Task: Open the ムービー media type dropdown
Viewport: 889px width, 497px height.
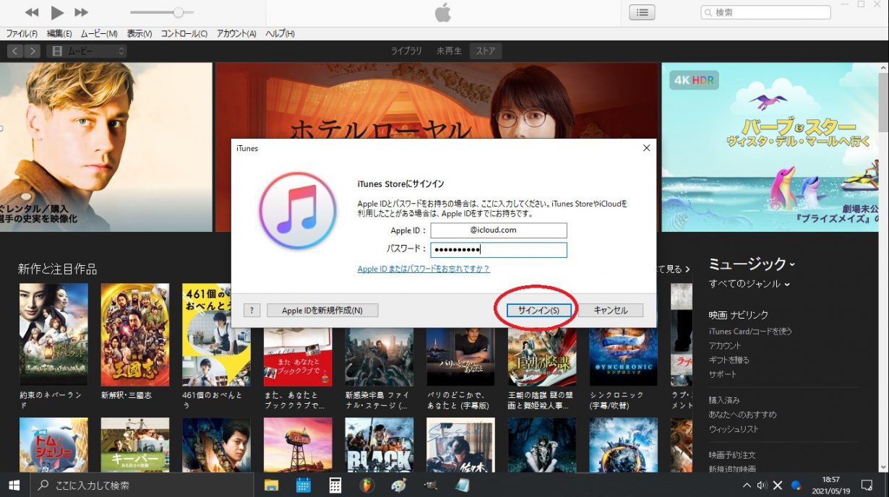Action: [86, 51]
